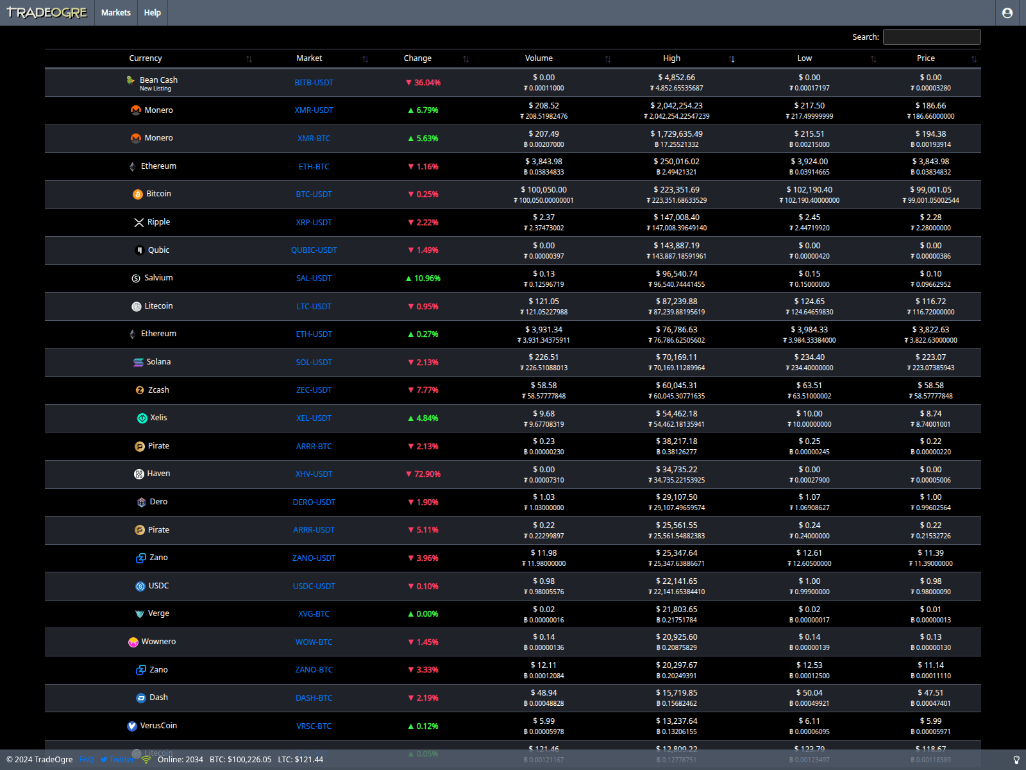Open the Markets menu
The width and height of the screenshot is (1026, 770).
116,13
